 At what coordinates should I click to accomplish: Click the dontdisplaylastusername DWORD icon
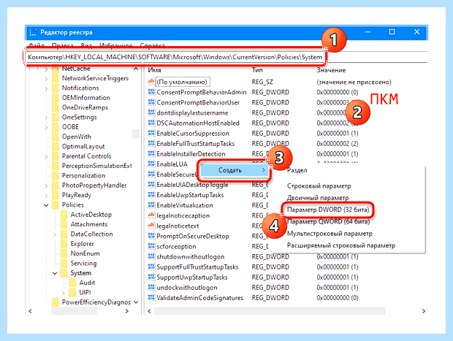(x=151, y=112)
